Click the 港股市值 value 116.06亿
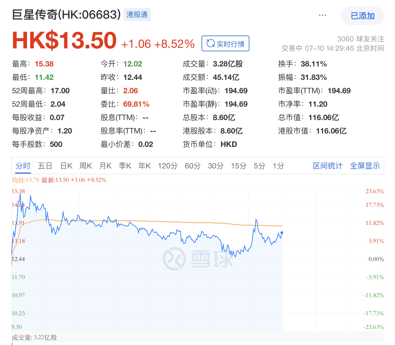 click(x=331, y=131)
